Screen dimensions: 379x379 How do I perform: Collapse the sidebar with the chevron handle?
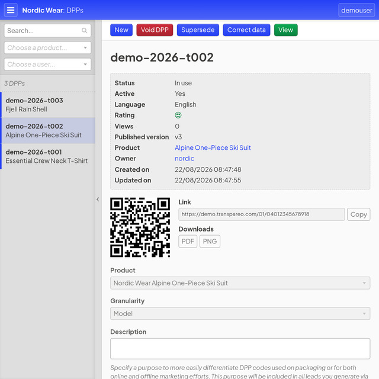click(x=98, y=200)
